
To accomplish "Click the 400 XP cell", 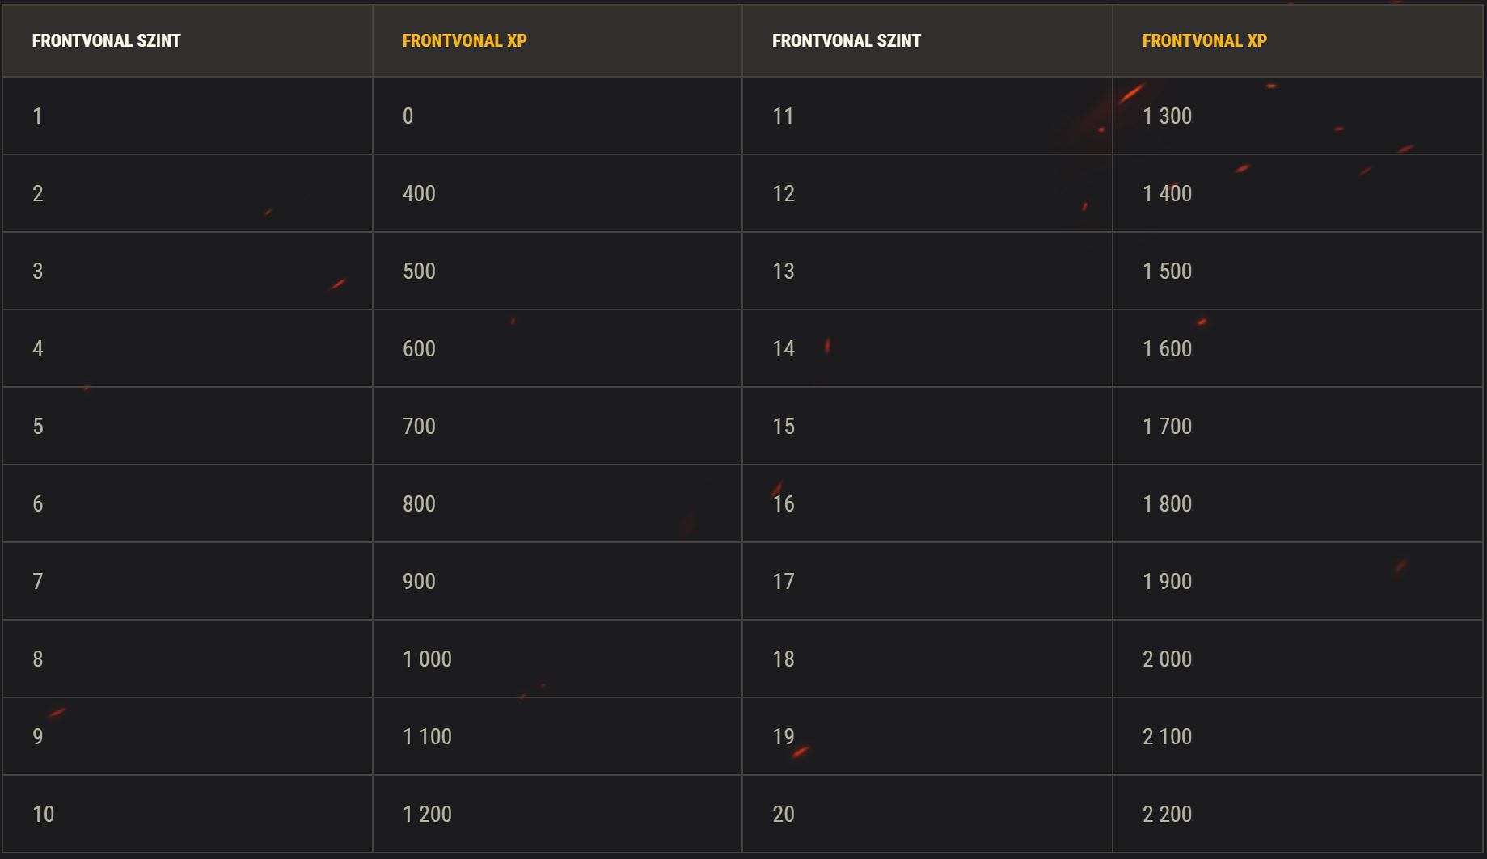I will pos(557,193).
